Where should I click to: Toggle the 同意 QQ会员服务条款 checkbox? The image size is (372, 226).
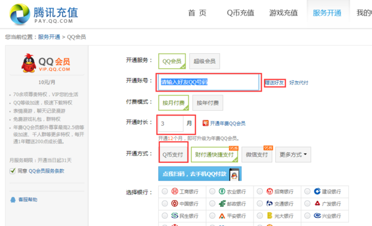(x=12, y=171)
